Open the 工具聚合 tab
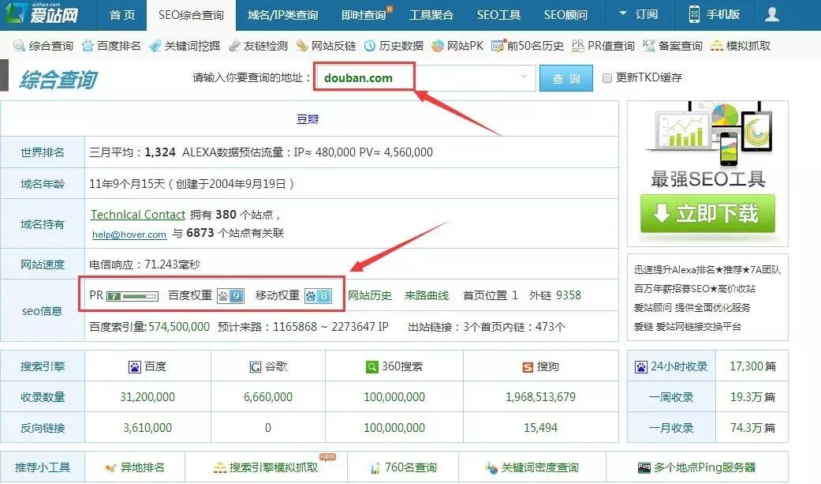 click(x=431, y=15)
